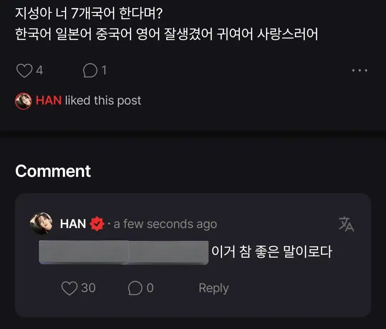Translate HAN's comment with the translate icon
The image size is (386, 329).
[x=346, y=224]
